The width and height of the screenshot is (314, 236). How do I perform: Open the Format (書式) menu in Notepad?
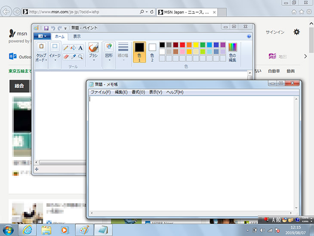(138, 92)
